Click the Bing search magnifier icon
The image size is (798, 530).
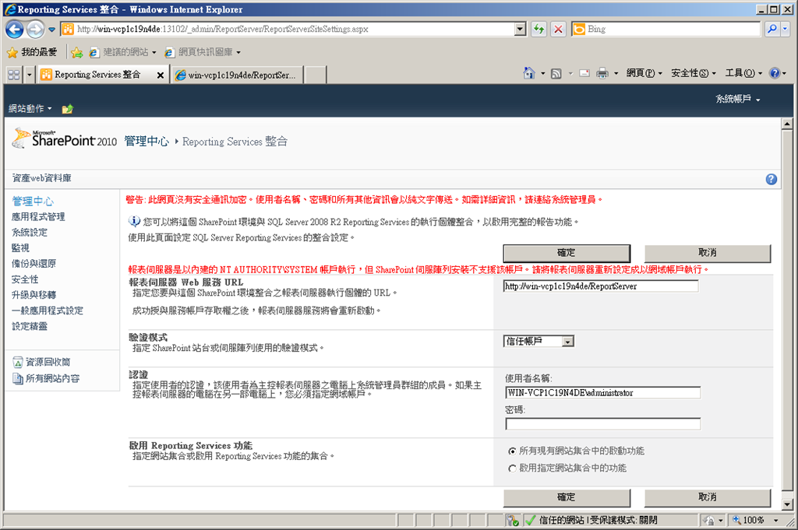[772, 30]
